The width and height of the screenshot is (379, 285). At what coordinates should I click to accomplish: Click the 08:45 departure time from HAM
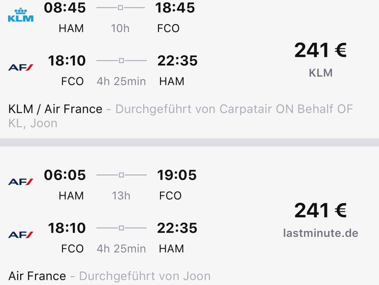pyautogui.click(x=64, y=8)
